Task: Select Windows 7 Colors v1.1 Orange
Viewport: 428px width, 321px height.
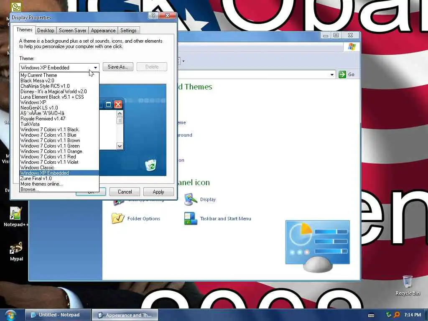Action: pyautogui.click(x=59, y=151)
